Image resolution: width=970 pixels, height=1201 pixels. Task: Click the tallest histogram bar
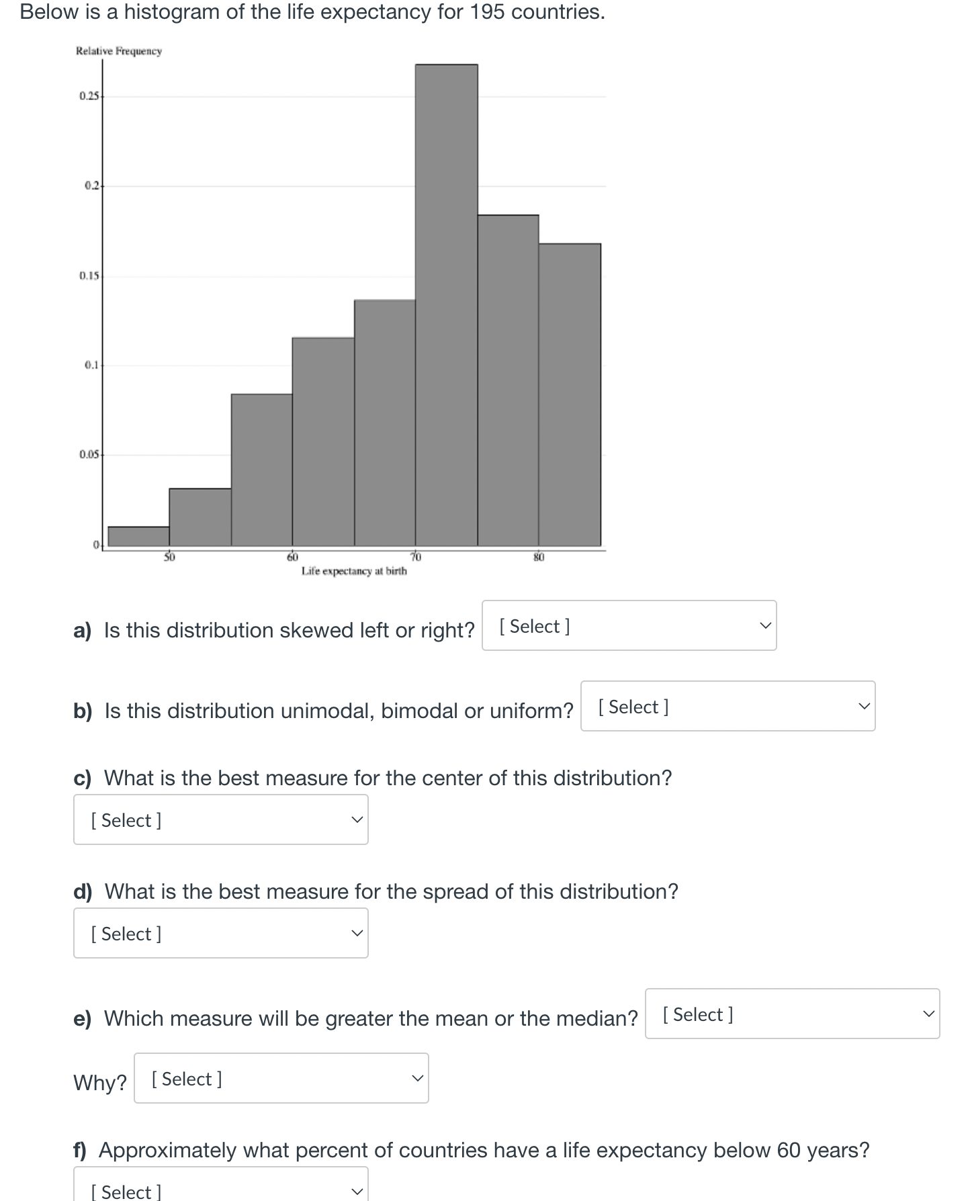[447, 302]
